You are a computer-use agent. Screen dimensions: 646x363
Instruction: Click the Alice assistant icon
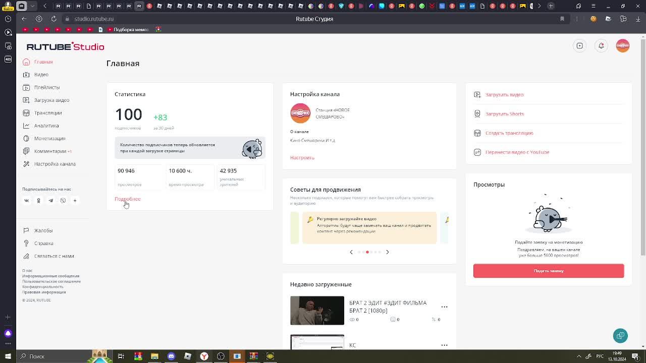(8, 333)
